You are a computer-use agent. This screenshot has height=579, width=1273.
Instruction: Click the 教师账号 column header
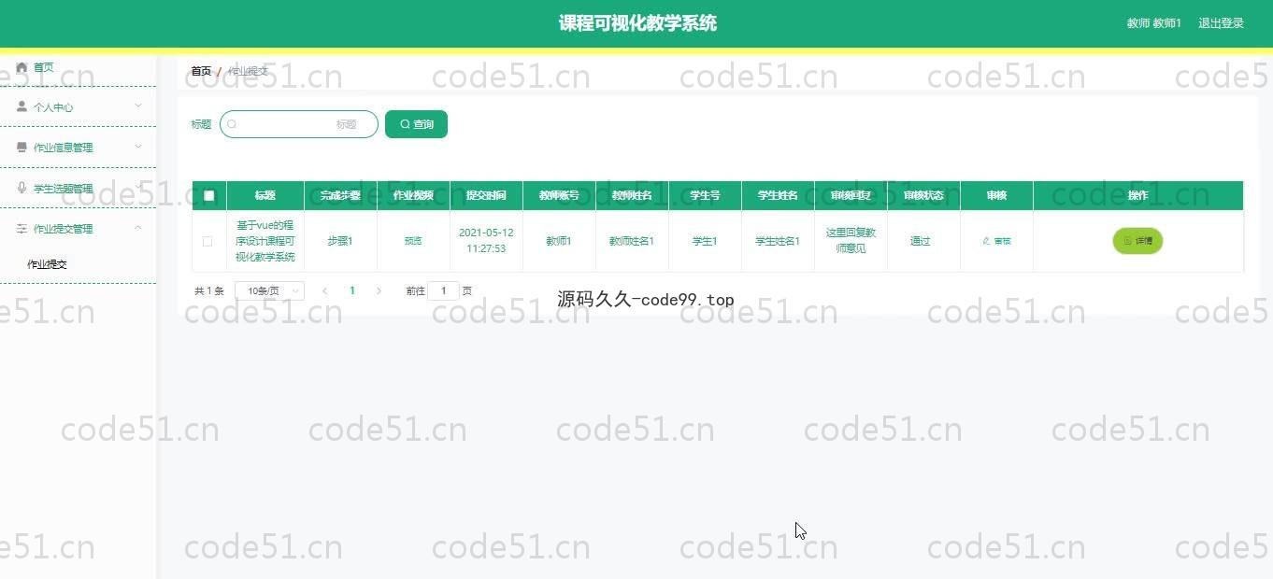point(559,195)
